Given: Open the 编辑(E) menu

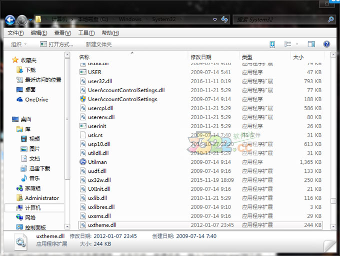Looking at the screenshot, I should 39,33.
